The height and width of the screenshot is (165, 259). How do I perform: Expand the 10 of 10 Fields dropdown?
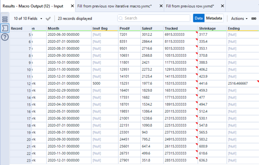pyautogui.click(x=28, y=19)
